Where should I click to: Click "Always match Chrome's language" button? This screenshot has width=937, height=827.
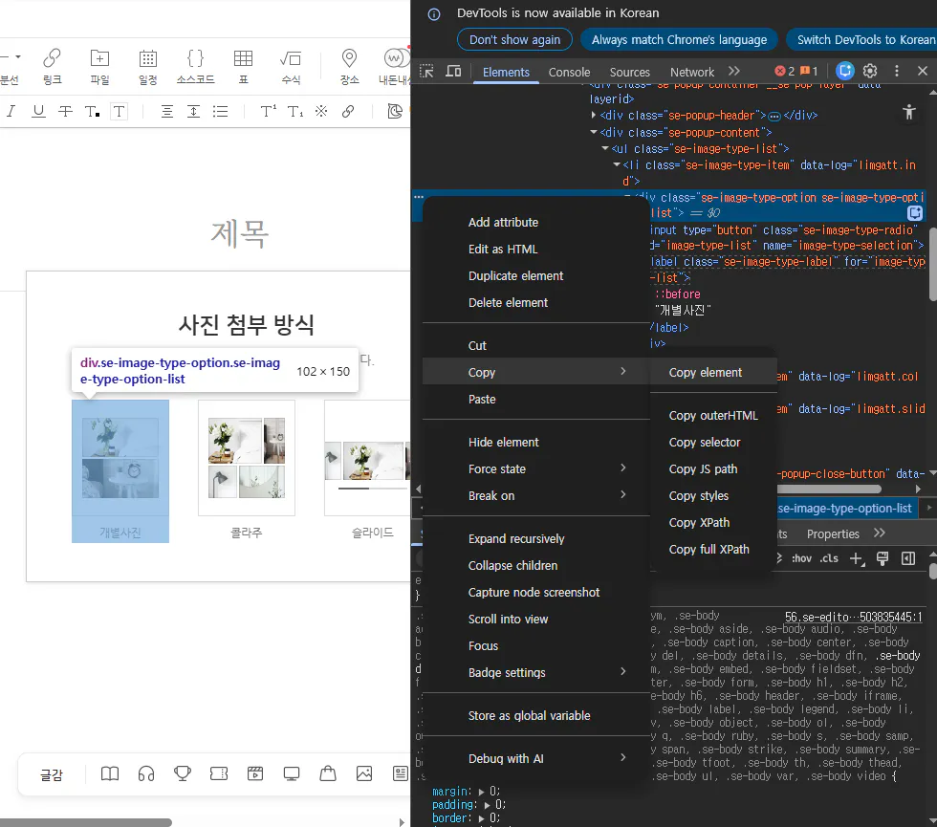click(x=679, y=39)
